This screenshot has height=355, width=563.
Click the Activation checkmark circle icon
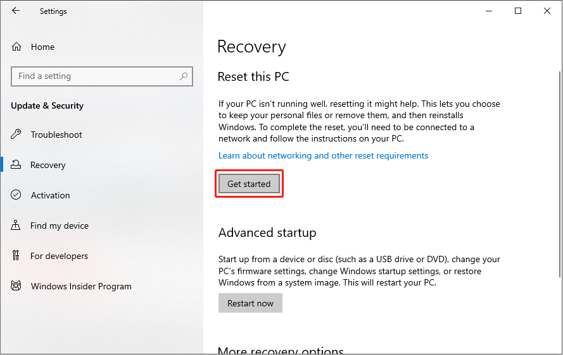(x=16, y=195)
